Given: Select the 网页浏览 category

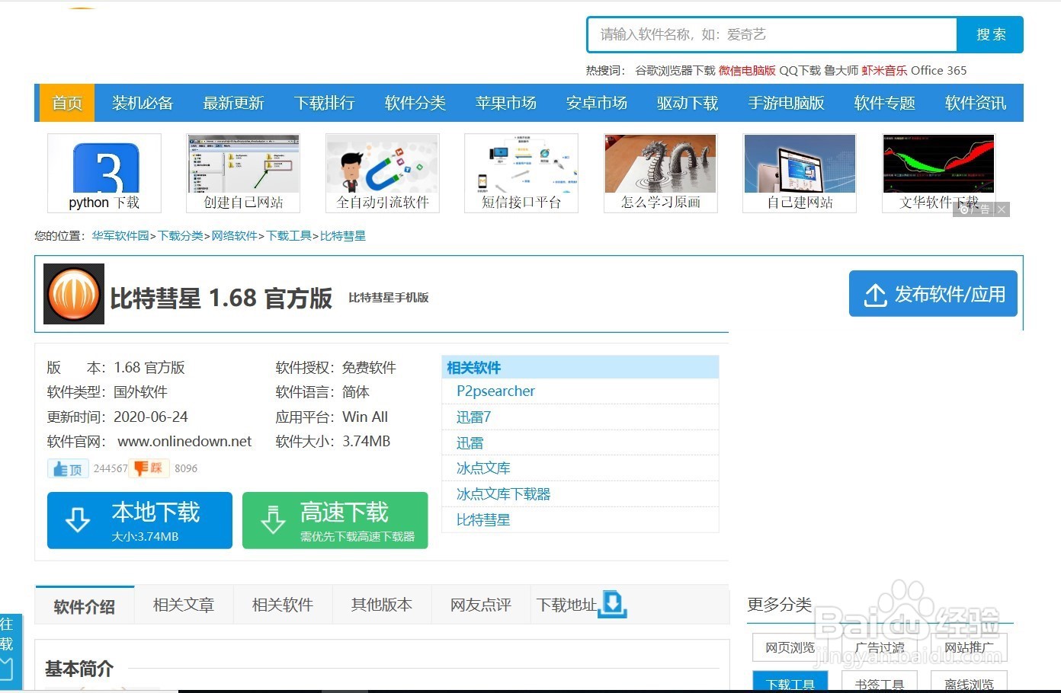Looking at the screenshot, I should click(x=790, y=647).
